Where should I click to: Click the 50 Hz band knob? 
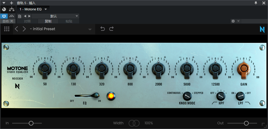tap(45, 69)
